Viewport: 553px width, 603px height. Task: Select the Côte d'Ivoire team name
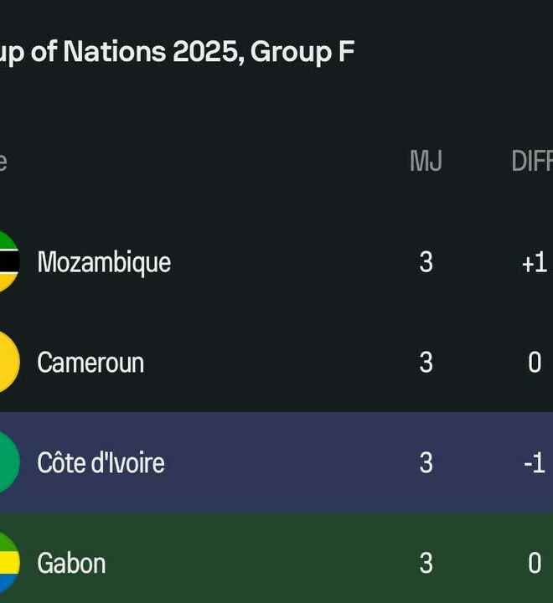coord(101,463)
